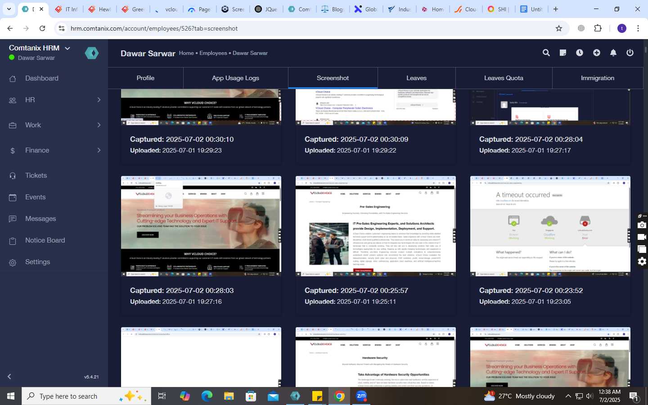
Task: Click the floating video camera icon on right edge
Action: [x=642, y=237]
